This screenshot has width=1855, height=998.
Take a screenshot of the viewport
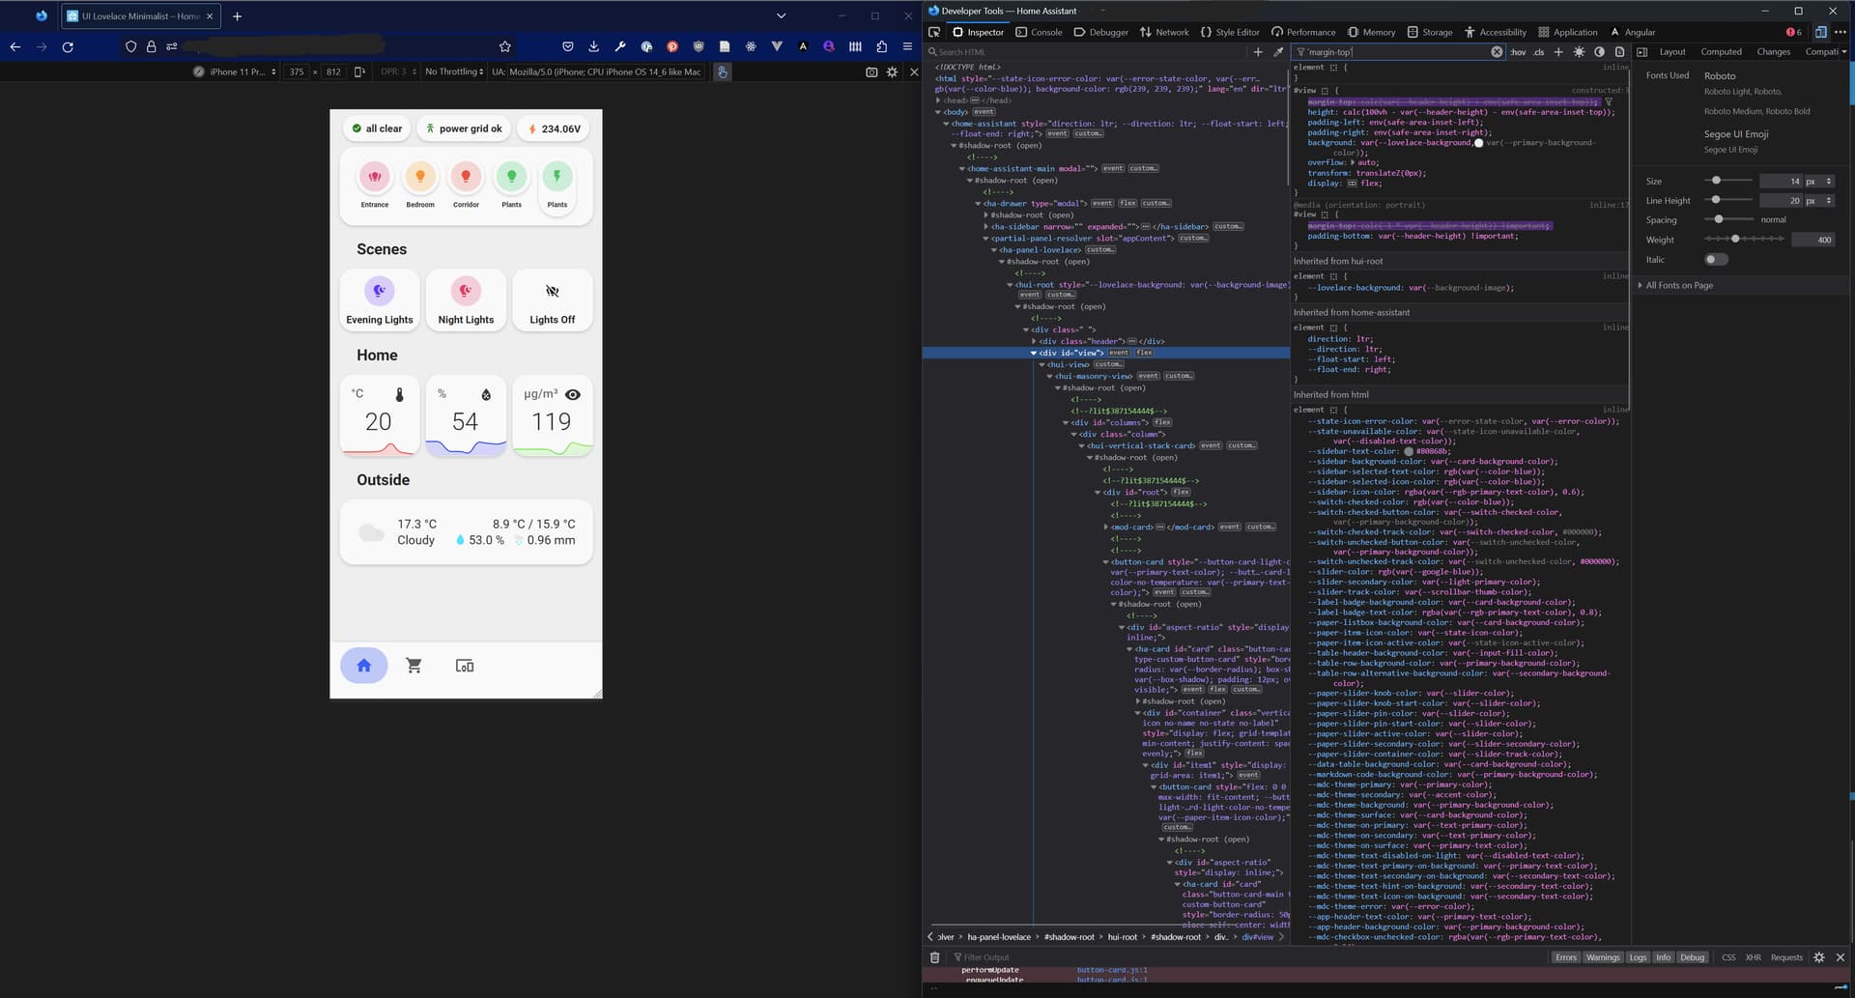[871, 71]
